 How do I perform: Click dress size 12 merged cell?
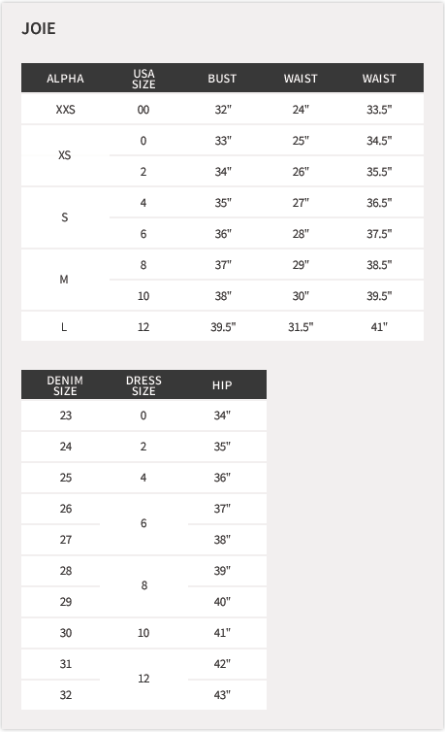coord(143,679)
